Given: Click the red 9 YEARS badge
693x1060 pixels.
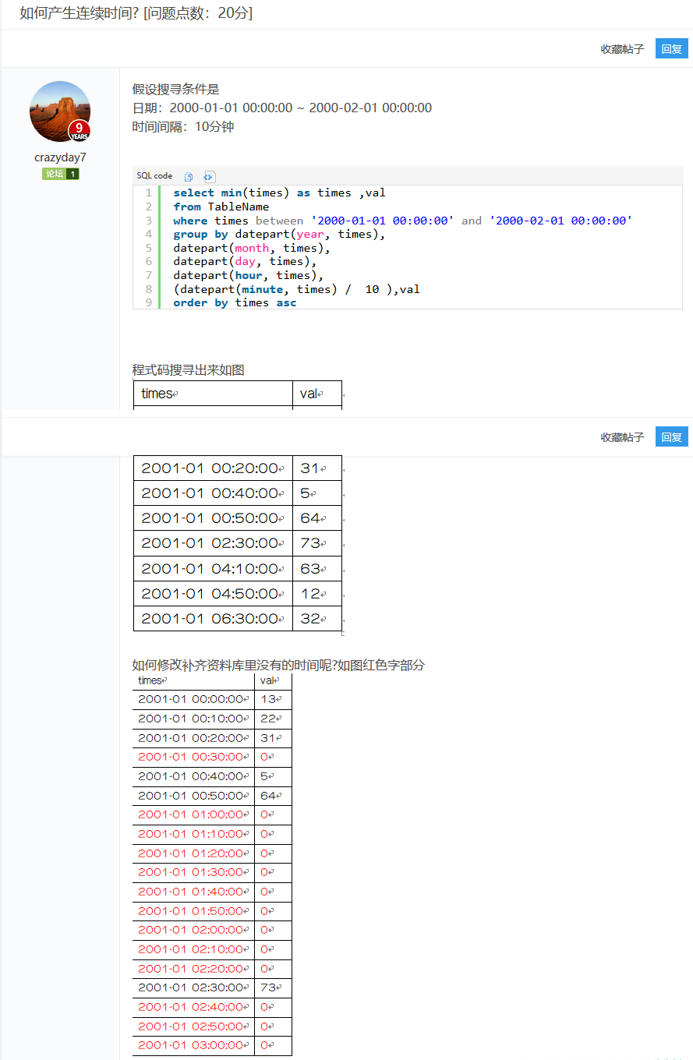Looking at the screenshot, I should (79, 130).
